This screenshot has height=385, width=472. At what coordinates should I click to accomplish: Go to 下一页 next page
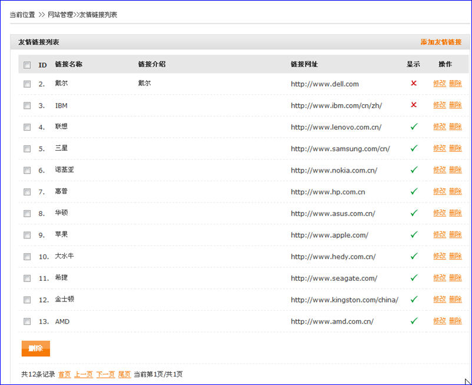click(x=106, y=374)
